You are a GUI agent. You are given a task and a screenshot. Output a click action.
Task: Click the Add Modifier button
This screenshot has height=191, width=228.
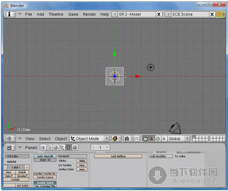(x=161, y=156)
